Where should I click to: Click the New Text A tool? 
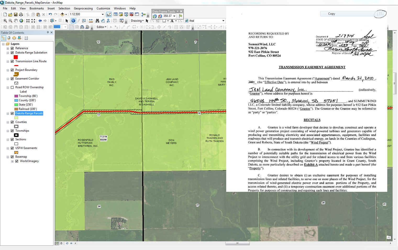(x=172, y=21)
